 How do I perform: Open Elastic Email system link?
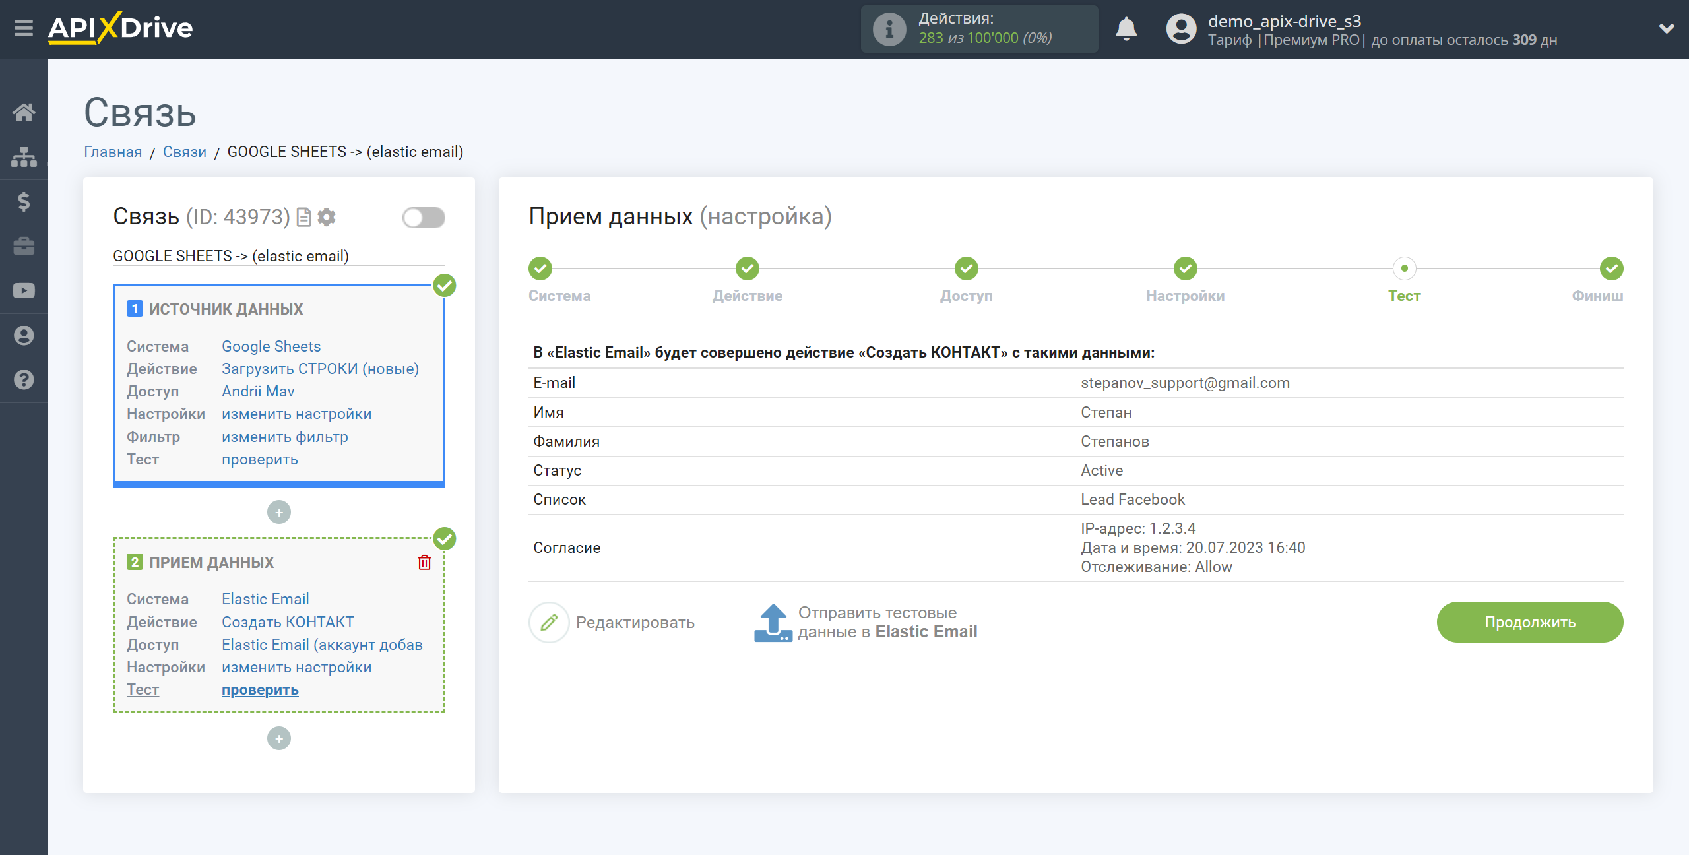[265, 599]
